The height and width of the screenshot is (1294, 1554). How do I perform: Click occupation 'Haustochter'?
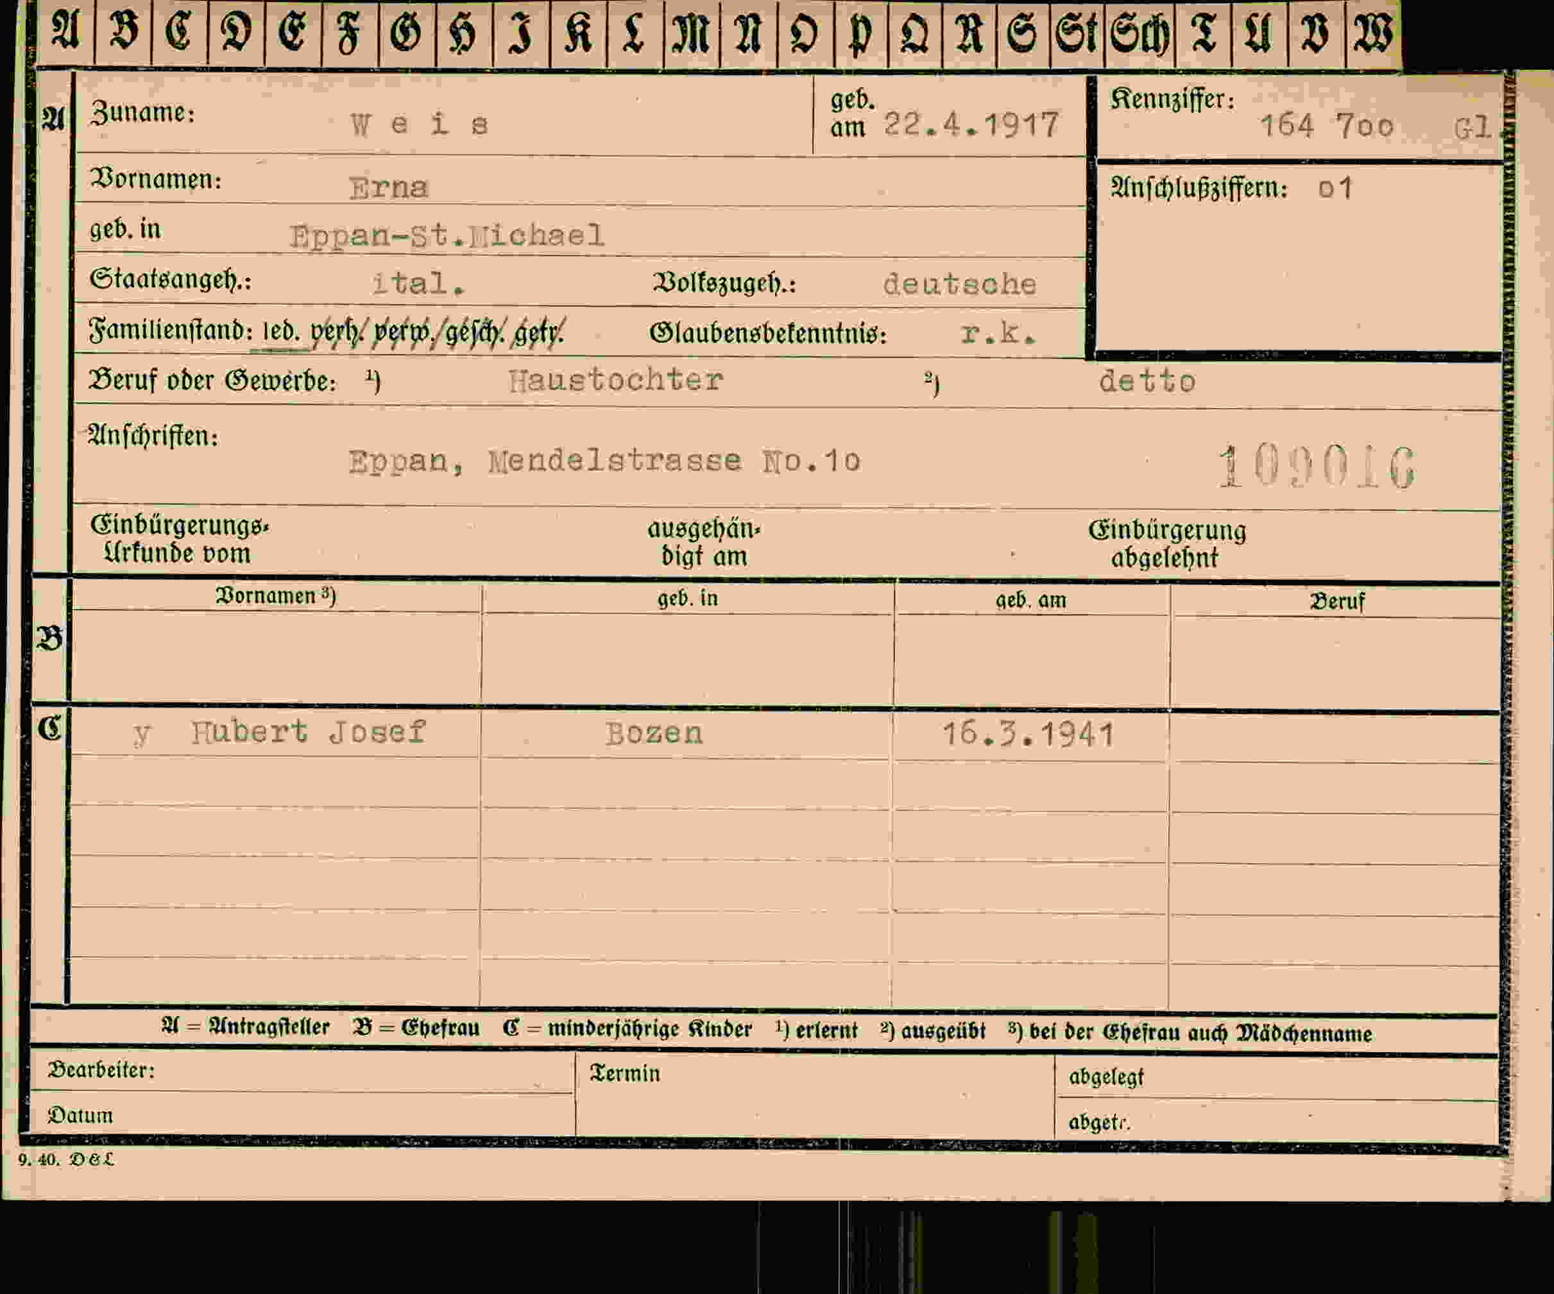pos(616,380)
